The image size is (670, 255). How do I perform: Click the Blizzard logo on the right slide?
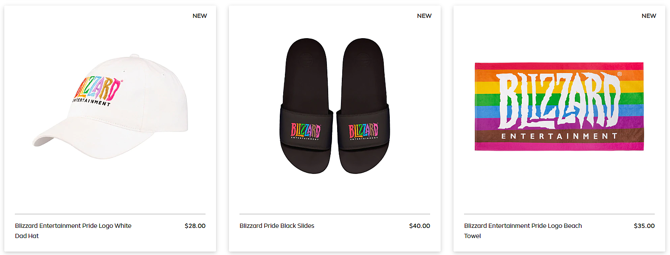click(x=363, y=131)
